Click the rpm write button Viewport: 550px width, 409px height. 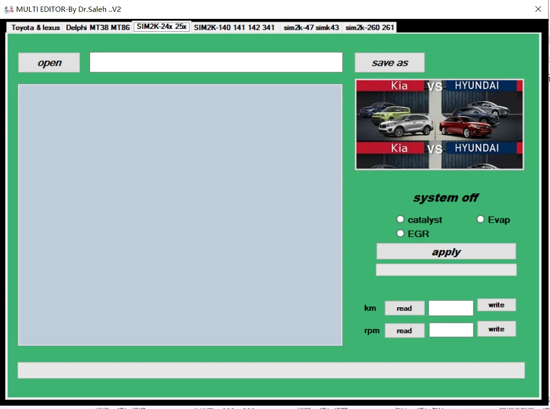click(x=496, y=329)
